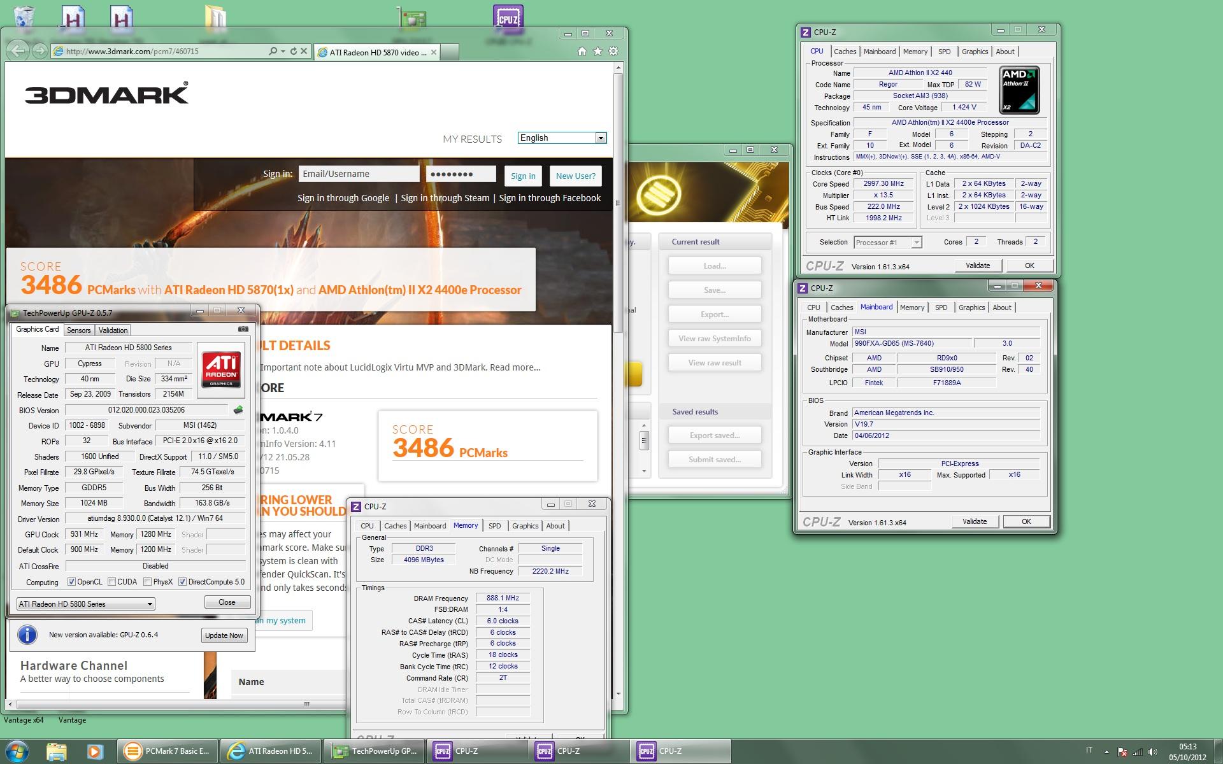The width and height of the screenshot is (1223, 764).
Task: Open Caches tab in top CPU-Z window
Action: point(845,52)
